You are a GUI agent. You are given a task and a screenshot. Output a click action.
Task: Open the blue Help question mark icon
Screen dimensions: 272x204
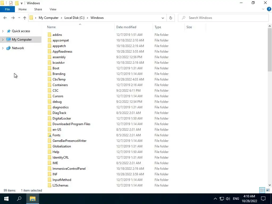point(269,9)
